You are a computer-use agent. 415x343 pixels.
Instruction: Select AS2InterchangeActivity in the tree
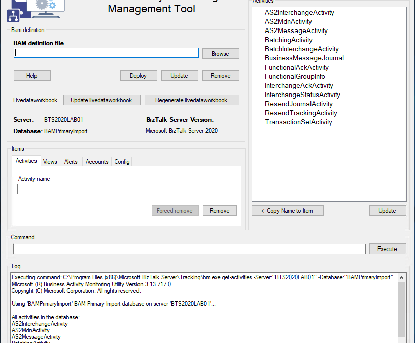(299, 13)
